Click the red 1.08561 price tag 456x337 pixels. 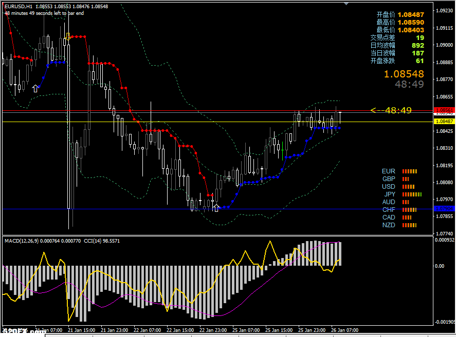click(444, 110)
